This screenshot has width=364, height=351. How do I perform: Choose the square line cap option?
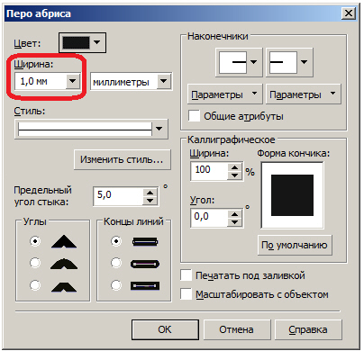[116, 241]
